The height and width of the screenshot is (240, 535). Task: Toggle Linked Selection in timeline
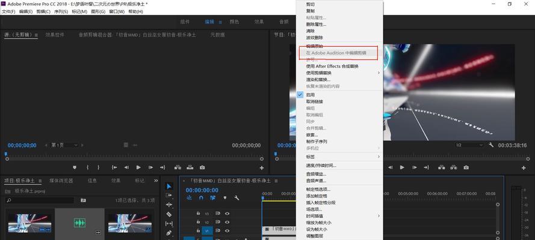point(213,197)
